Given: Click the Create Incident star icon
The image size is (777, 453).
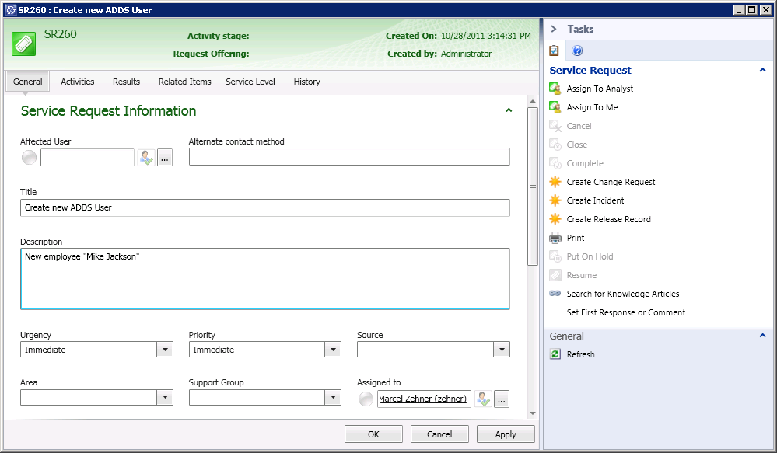Looking at the screenshot, I should (x=555, y=200).
